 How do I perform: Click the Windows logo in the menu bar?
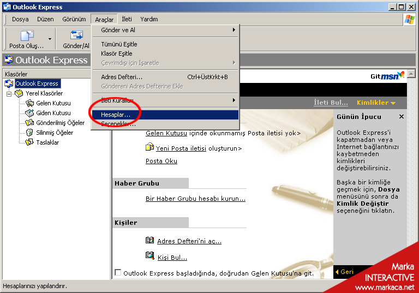[x=410, y=20]
